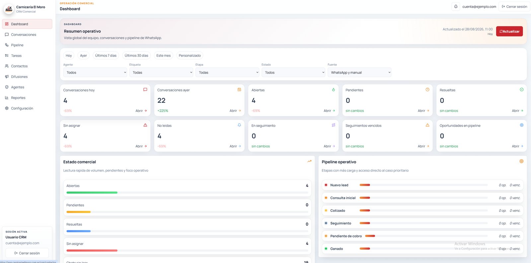Image resolution: width=531 pixels, height=263 pixels.
Task: Click Cerrar sesión in the top bar
Action: [x=514, y=7]
